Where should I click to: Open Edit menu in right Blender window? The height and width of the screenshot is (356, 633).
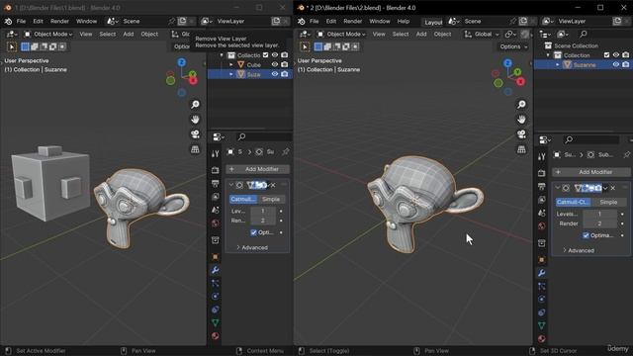pos(331,21)
